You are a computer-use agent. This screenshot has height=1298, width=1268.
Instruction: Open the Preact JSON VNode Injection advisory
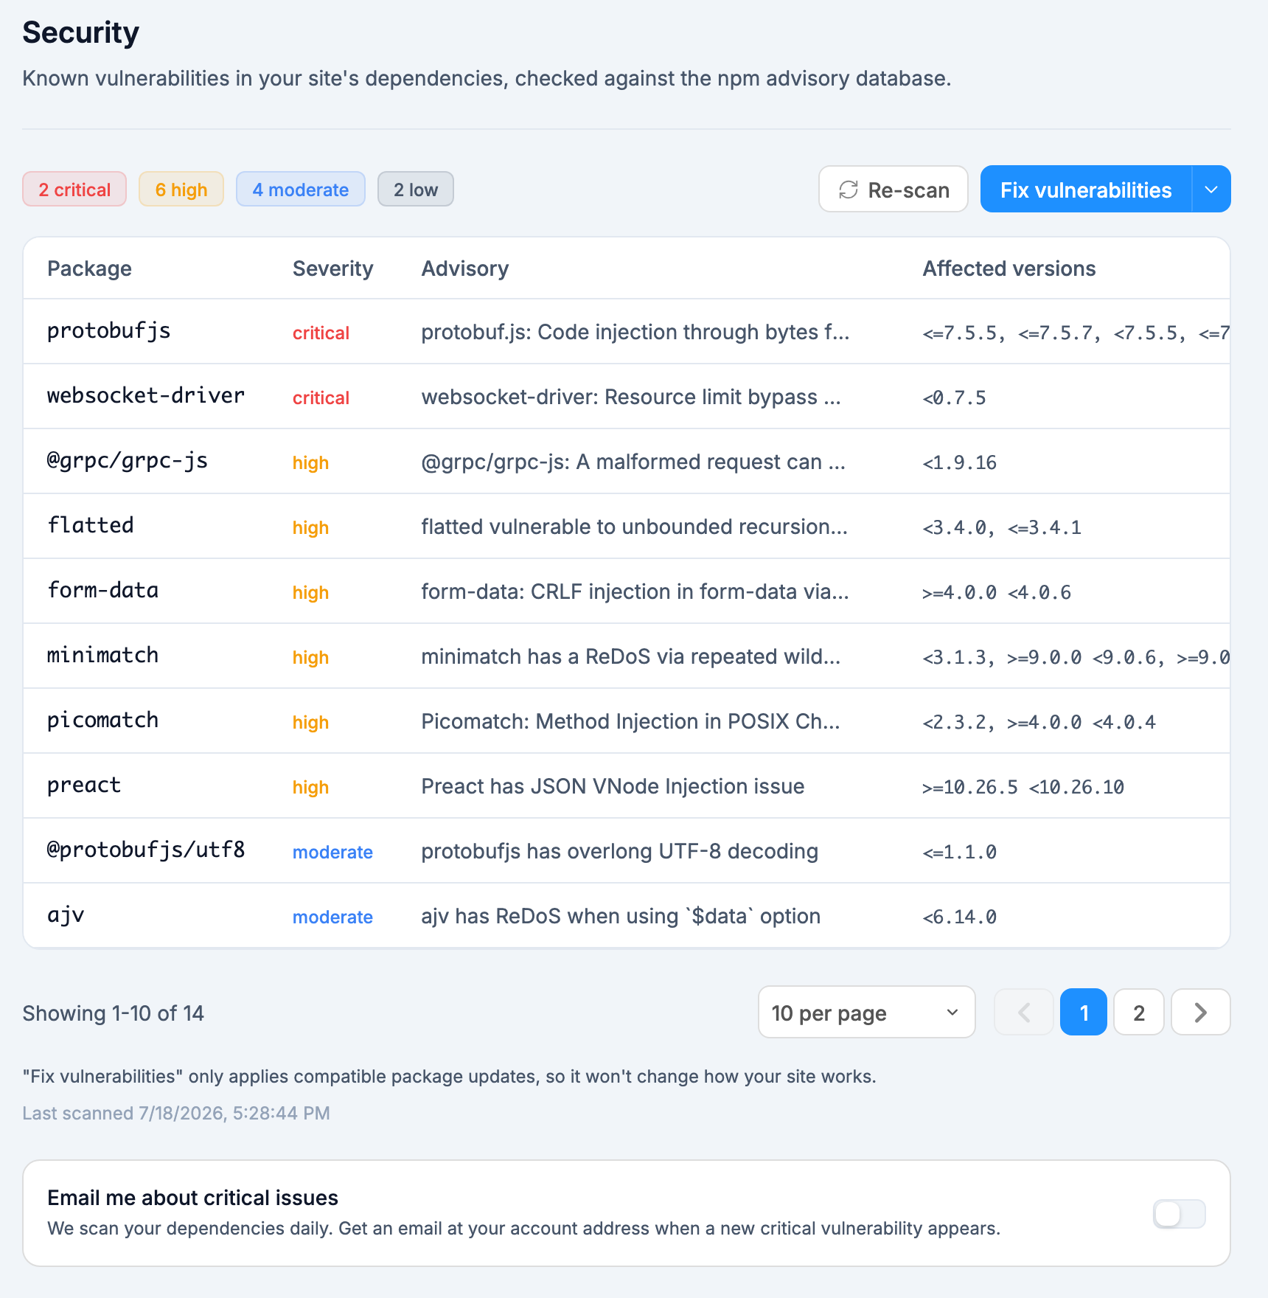[613, 786]
